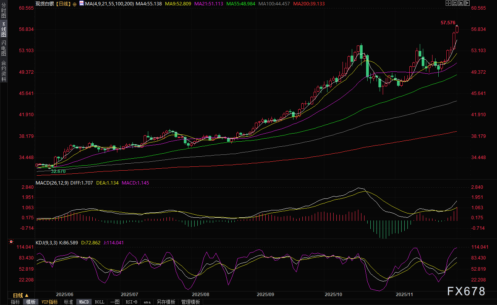Click the circled plus icon beside 日线 title
This screenshot has width=497, height=305.
75,3
